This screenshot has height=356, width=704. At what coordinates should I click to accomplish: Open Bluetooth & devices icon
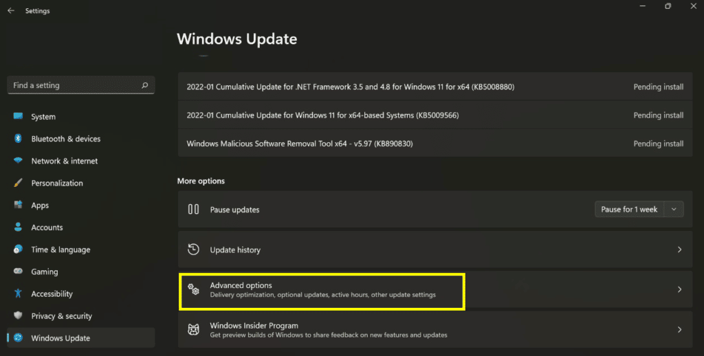18,139
